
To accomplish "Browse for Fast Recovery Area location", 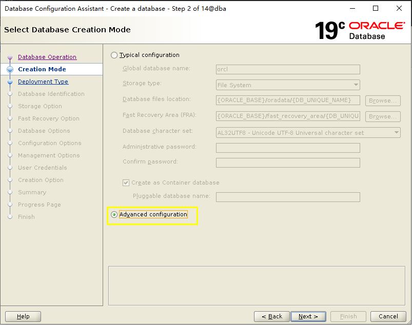I will click(x=383, y=116).
